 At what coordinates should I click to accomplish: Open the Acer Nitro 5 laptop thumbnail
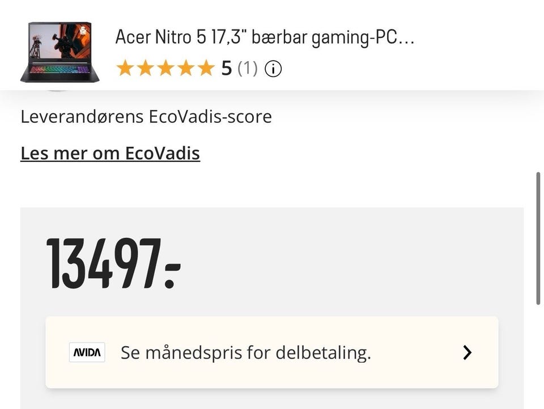click(x=60, y=52)
